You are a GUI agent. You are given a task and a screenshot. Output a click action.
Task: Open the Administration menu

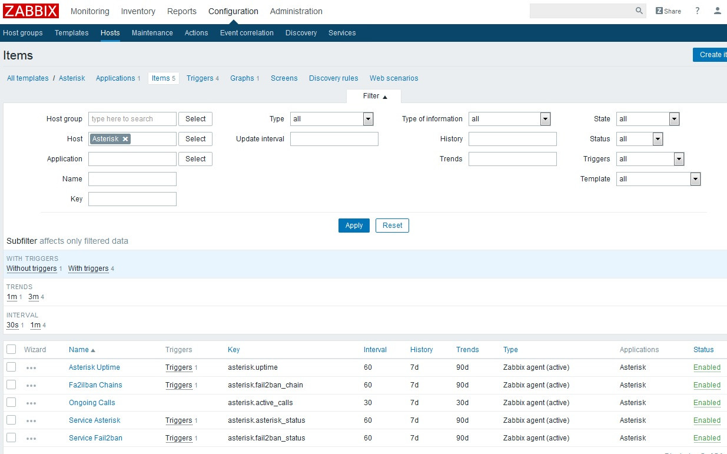[x=296, y=11]
